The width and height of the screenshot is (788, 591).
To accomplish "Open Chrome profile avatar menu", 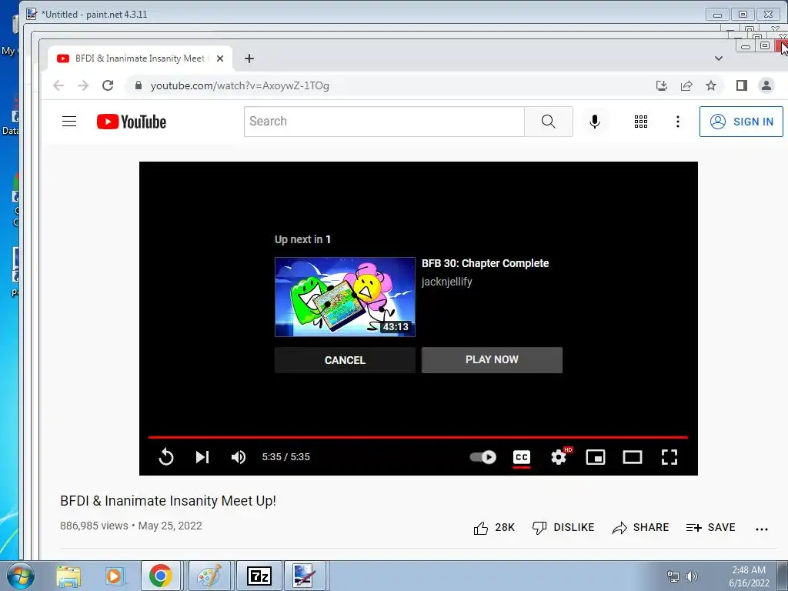I will tap(766, 85).
